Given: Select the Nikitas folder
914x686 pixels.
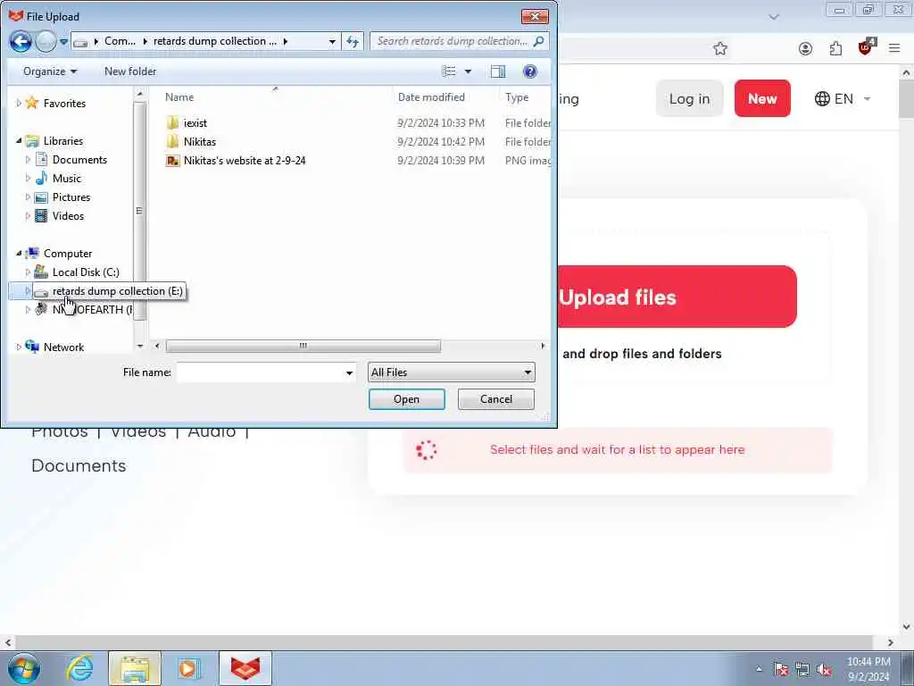Looking at the screenshot, I should pyautogui.click(x=199, y=142).
